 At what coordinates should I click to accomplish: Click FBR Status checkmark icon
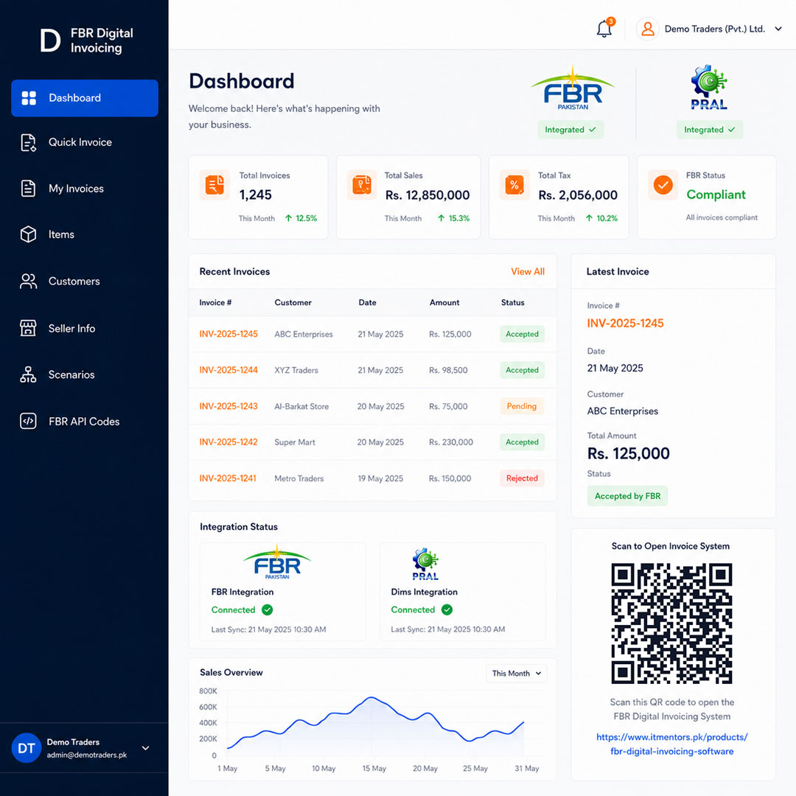click(x=663, y=185)
